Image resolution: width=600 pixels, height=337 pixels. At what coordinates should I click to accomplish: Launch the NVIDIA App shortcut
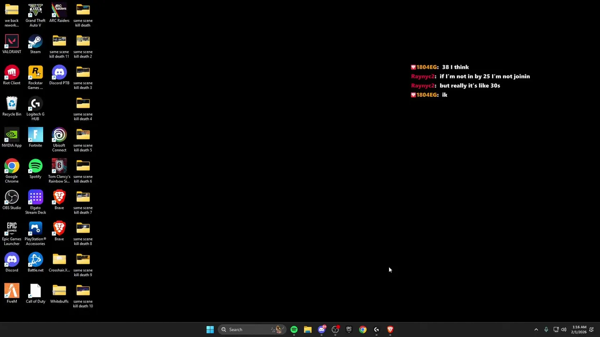coord(12,138)
